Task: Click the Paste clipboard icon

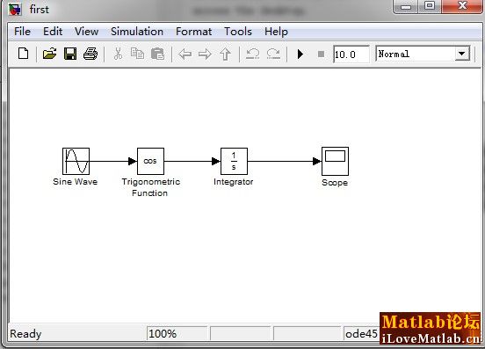Action: (x=158, y=54)
